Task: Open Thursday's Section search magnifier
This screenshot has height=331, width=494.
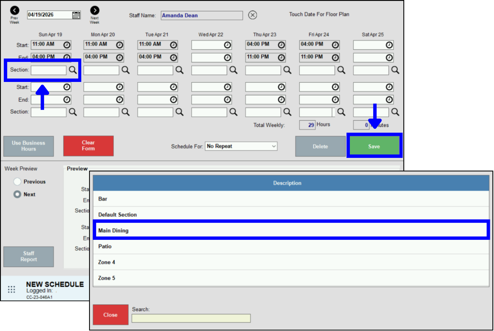Action: (x=287, y=70)
